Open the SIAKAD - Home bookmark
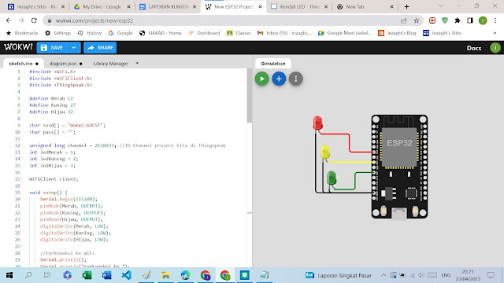The image size is (504, 283). 161,33
